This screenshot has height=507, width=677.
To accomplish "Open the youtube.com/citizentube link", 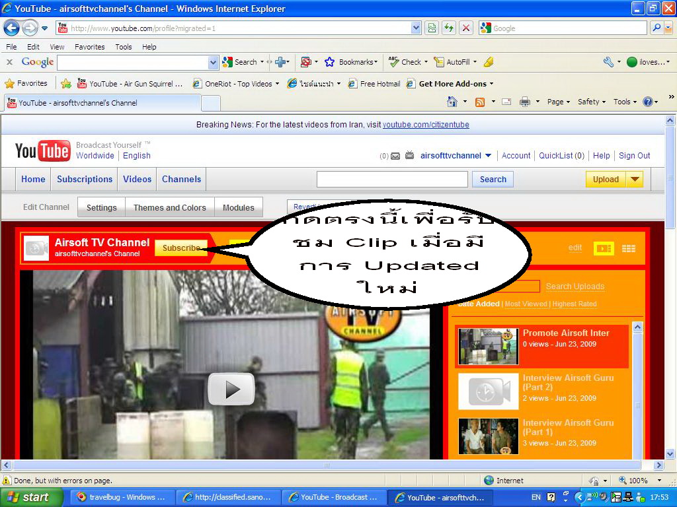I will 426,125.
